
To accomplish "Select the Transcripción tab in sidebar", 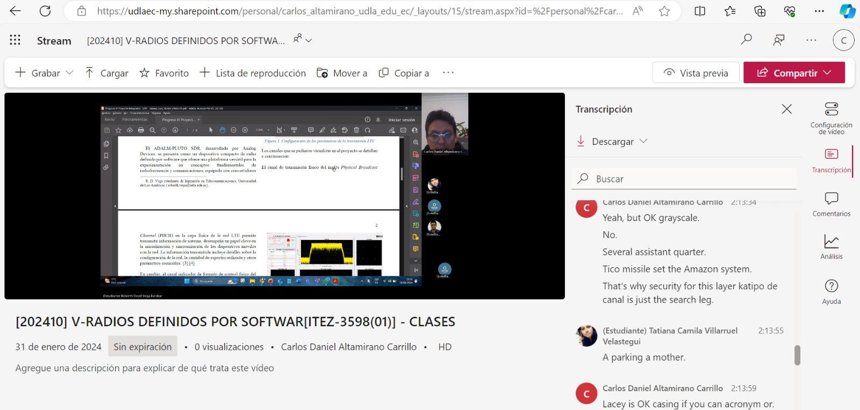I will point(831,161).
